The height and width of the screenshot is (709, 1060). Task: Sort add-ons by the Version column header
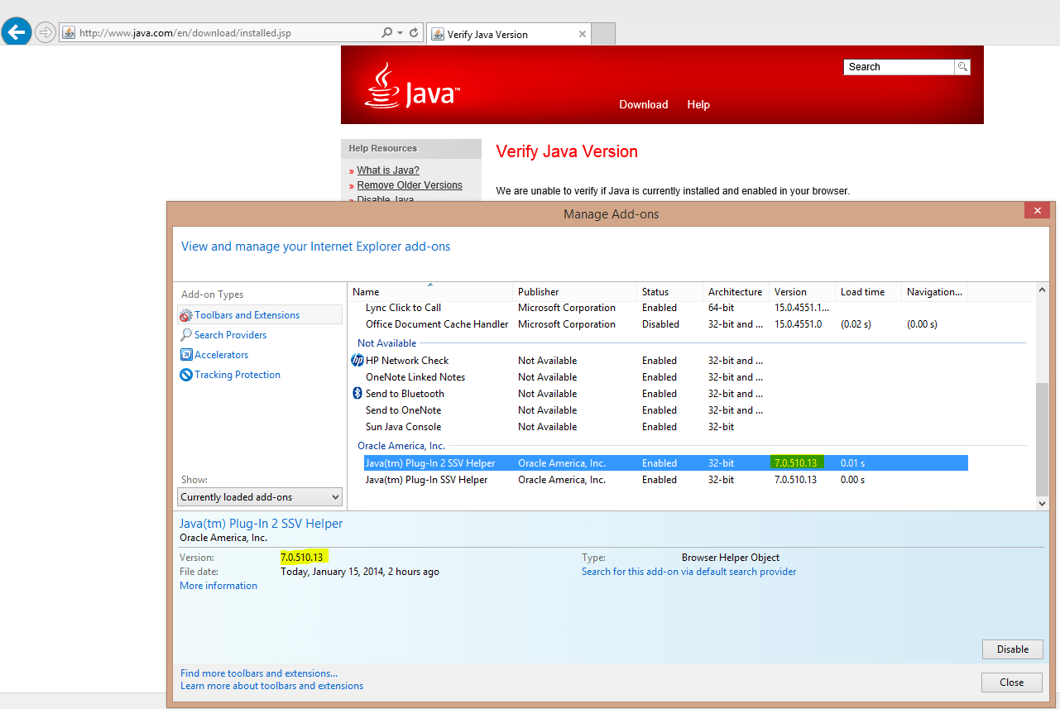coord(803,292)
